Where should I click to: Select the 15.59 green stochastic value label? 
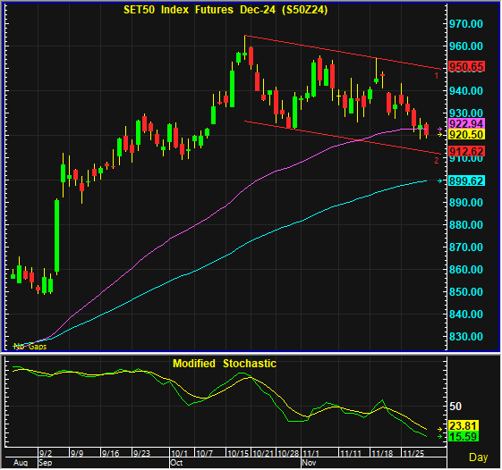tap(464, 436)
